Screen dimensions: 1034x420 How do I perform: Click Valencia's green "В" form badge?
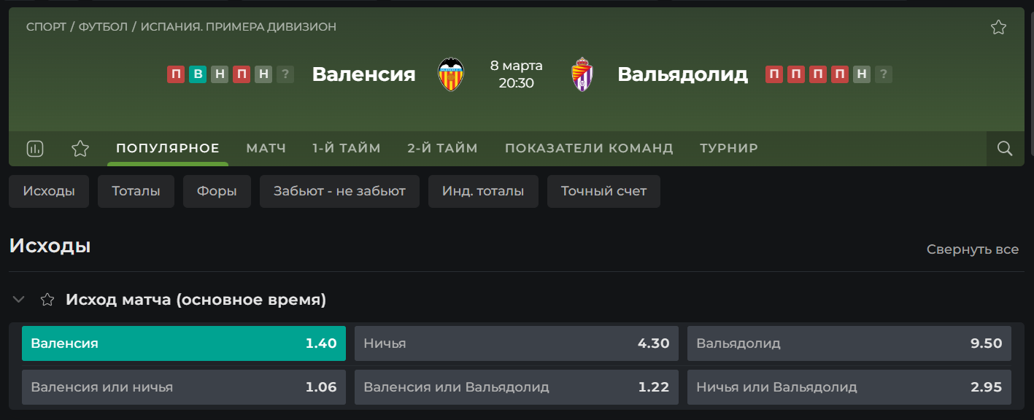click(198, 74)
